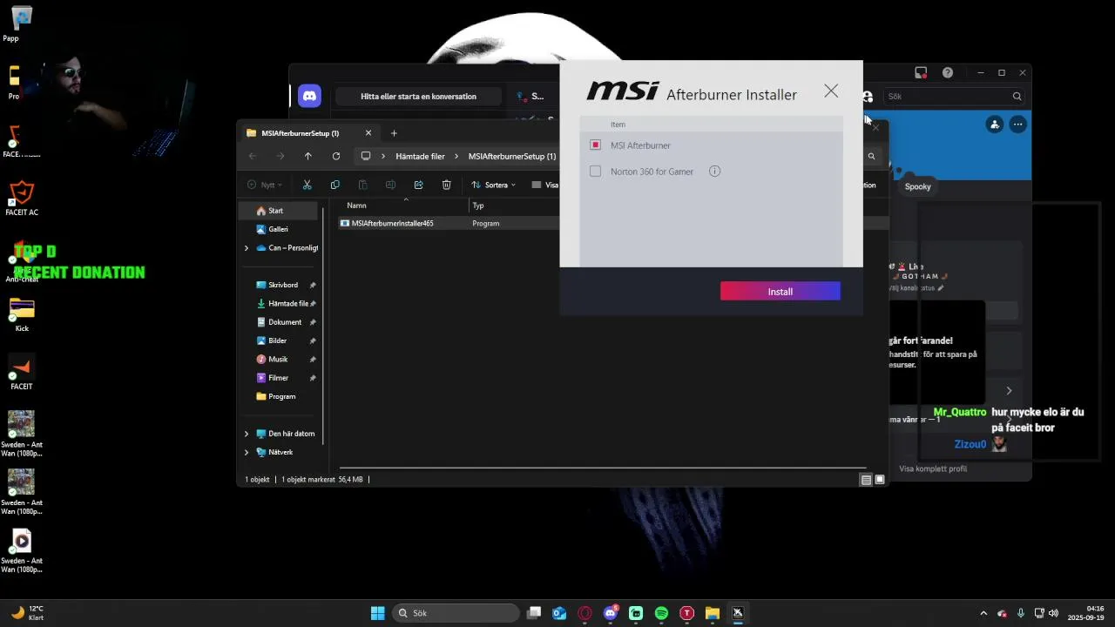
Task: Open Bilder in the sidebar
Action: point(277,340)
